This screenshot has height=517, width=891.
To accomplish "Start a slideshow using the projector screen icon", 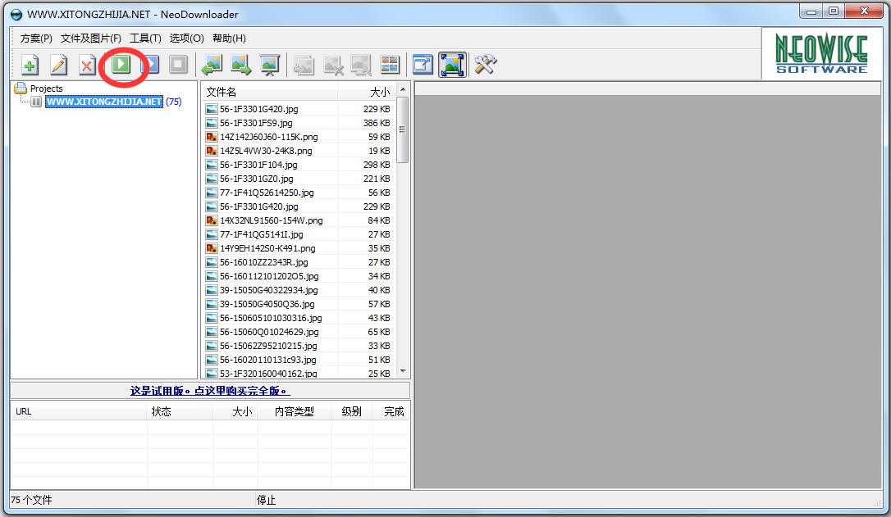I will [269, 65].
